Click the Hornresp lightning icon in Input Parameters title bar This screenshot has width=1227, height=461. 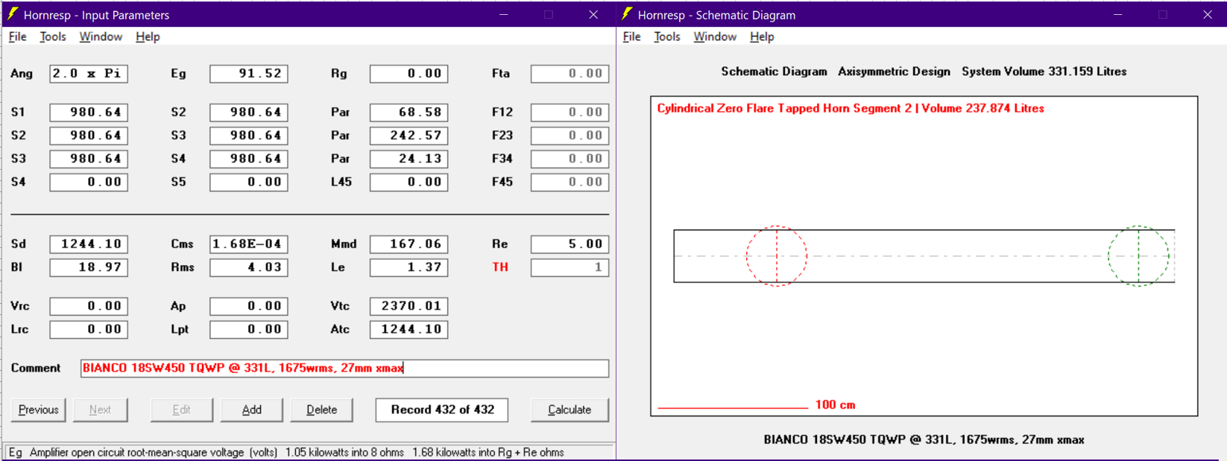coord(13,14)
